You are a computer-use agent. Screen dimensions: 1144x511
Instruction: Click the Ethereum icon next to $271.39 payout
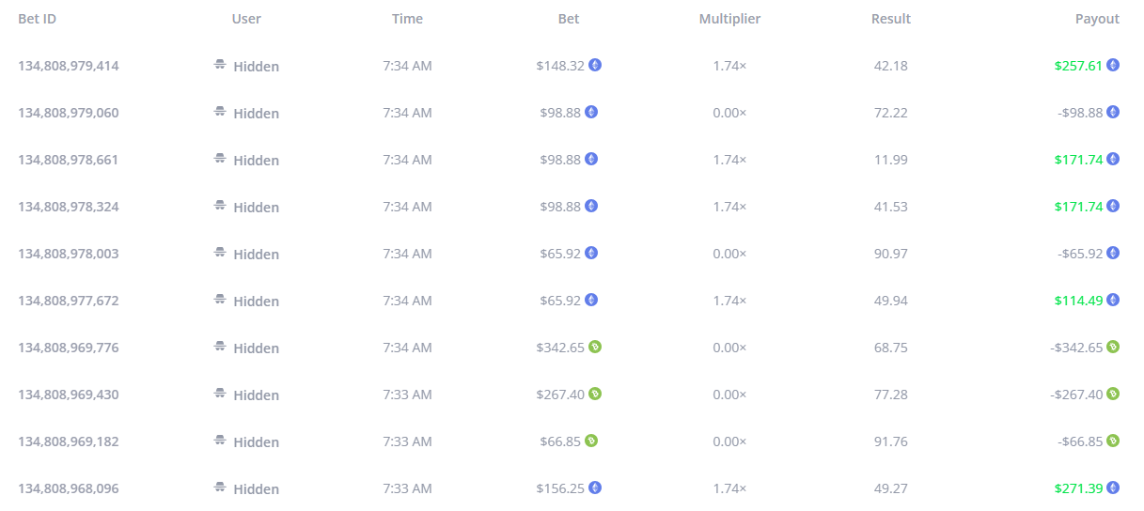point(1113,488)
